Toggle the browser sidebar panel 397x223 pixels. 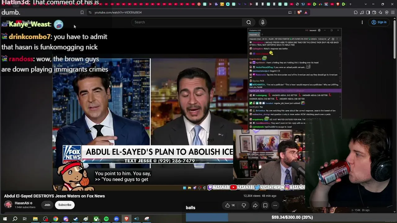click(368, 12)
